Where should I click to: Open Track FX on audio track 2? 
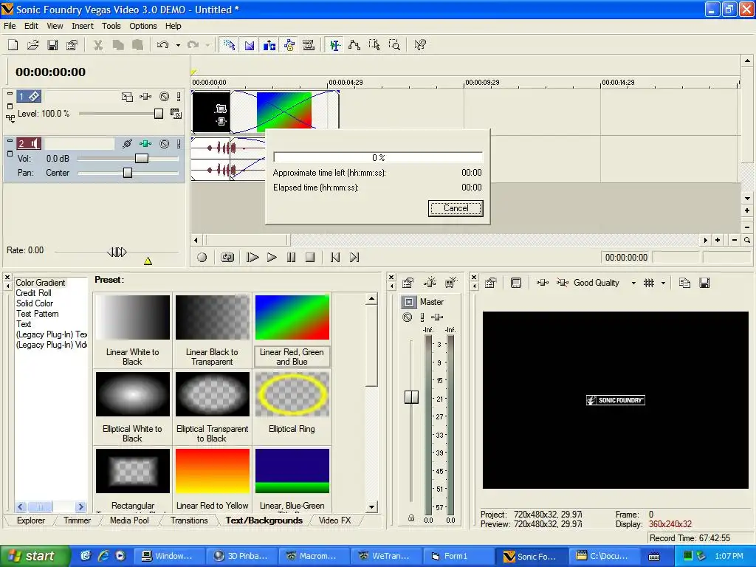point(145,144)
